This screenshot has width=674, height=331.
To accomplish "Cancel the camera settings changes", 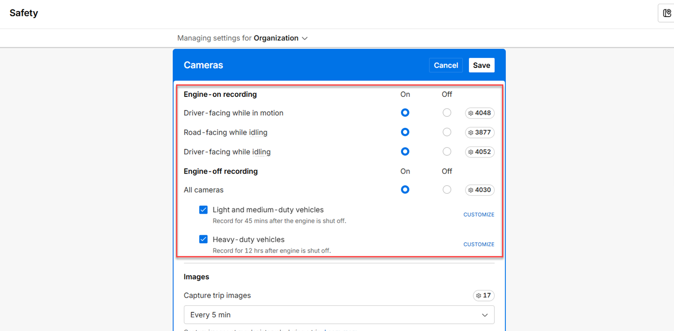I will (x=445, y=65).
